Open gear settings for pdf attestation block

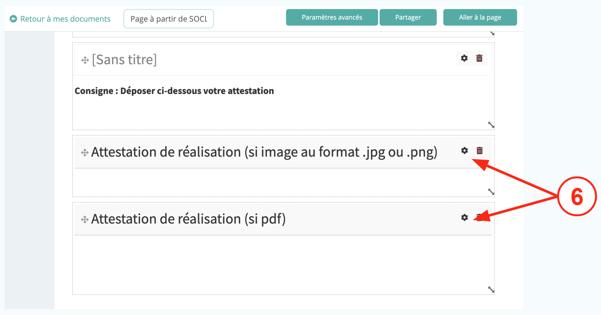(464, 218)
